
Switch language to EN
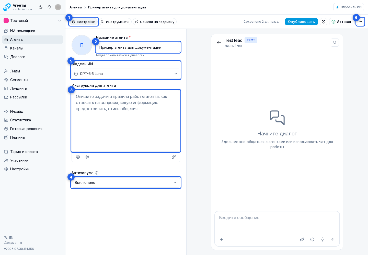(x=9, y=238)
